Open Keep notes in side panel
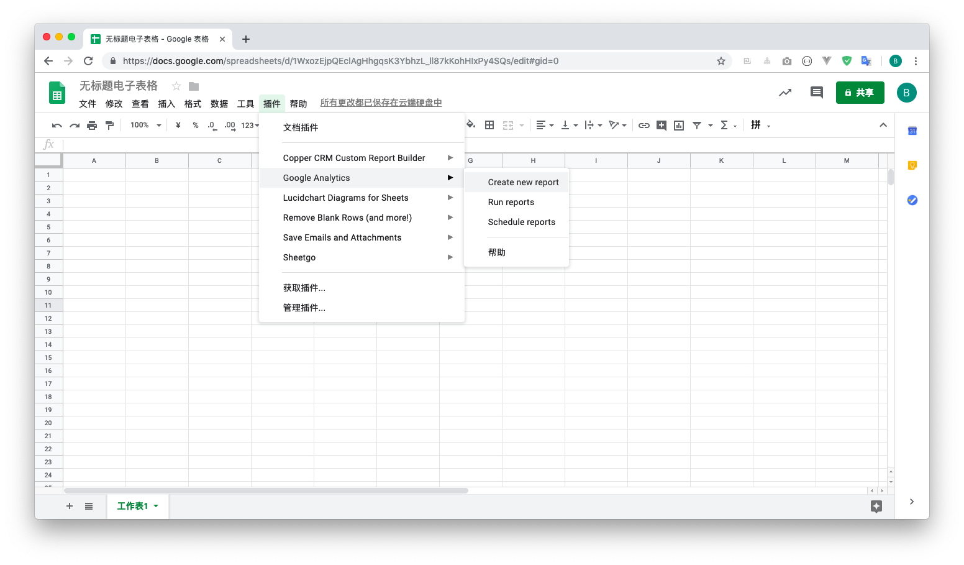 click(912, 165)
